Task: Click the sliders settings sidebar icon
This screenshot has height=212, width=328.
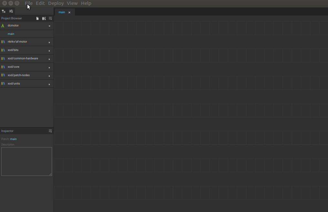Action: click(11, 11)
